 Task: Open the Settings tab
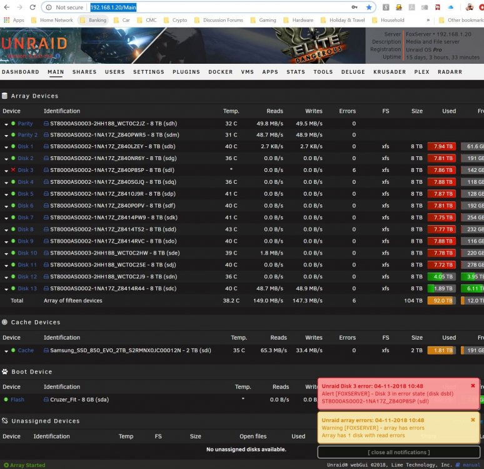tap(148, 72)
